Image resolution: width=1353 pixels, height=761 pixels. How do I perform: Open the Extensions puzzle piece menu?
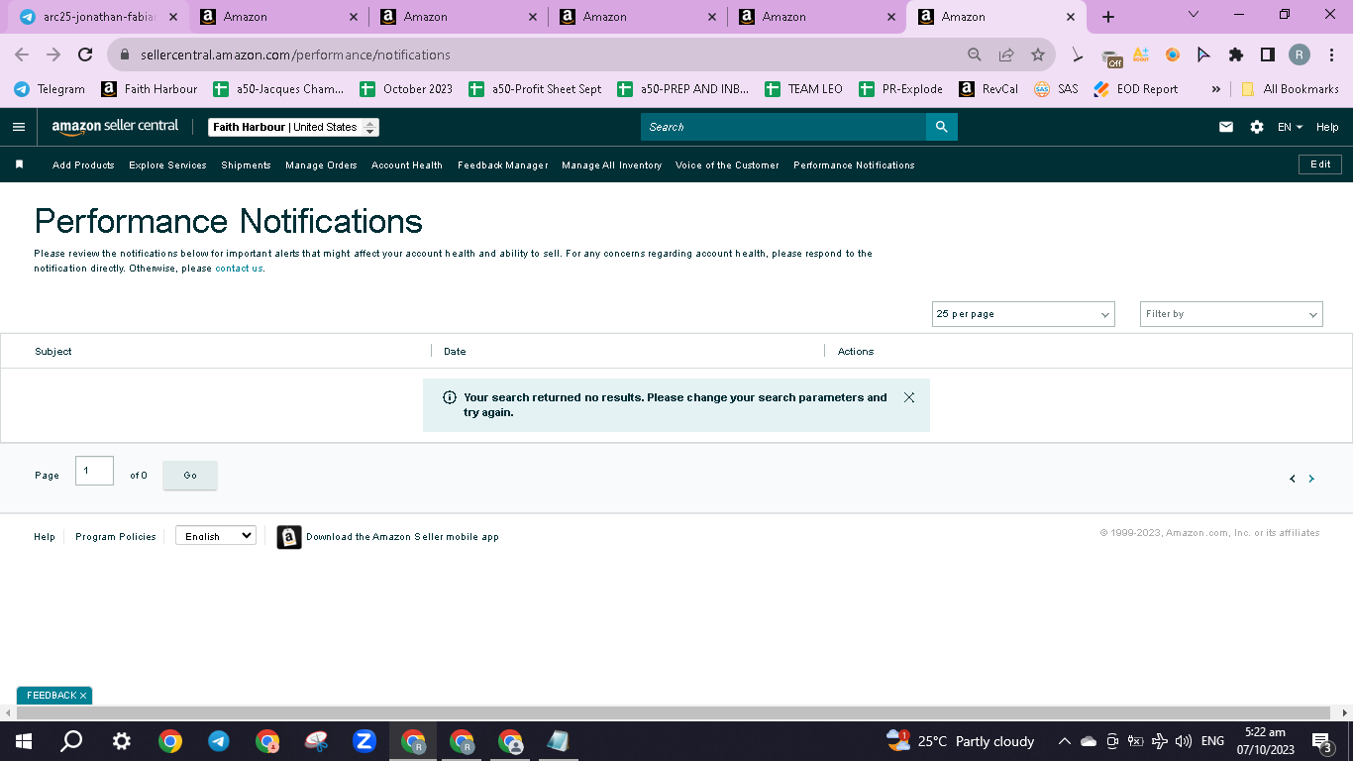coord(1235,54)
